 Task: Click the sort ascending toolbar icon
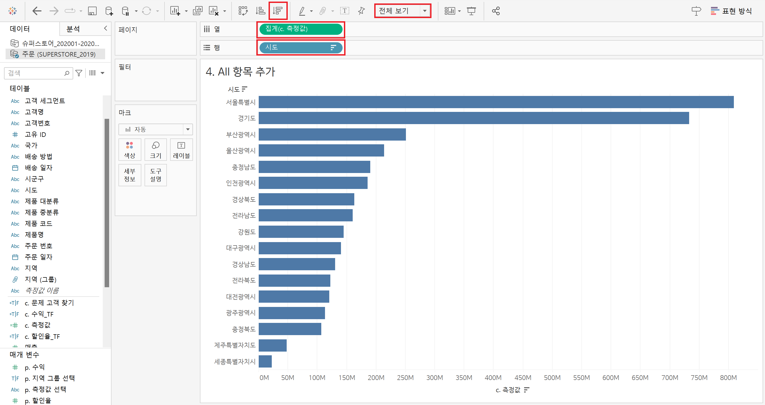[260, 11]
